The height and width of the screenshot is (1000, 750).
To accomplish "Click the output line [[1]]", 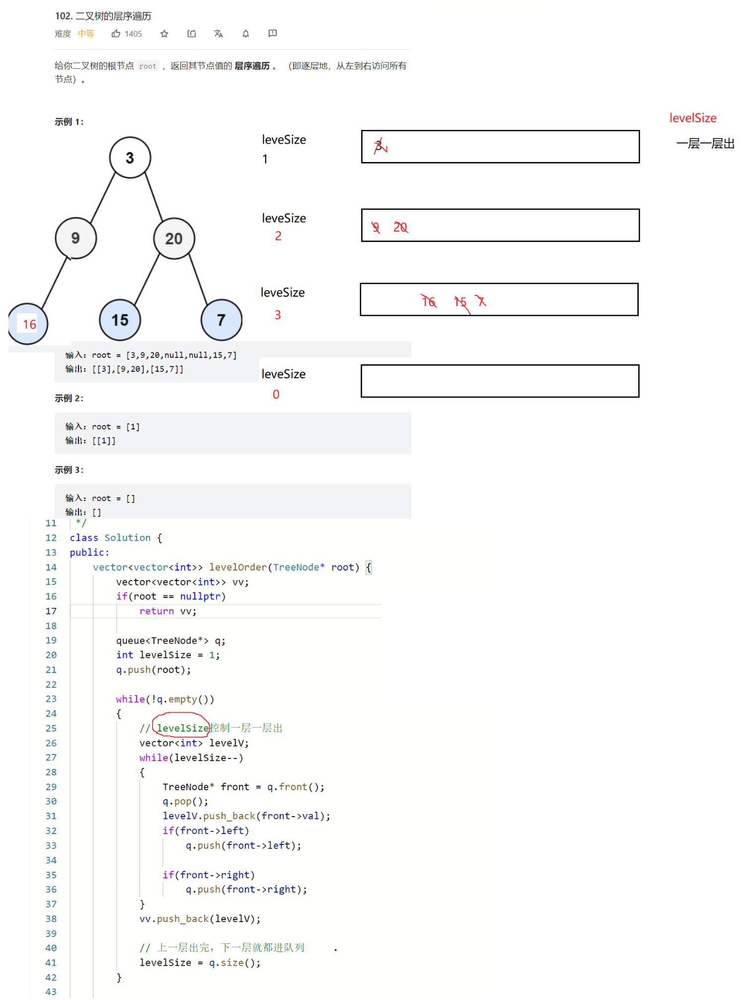I will point(90,440).
